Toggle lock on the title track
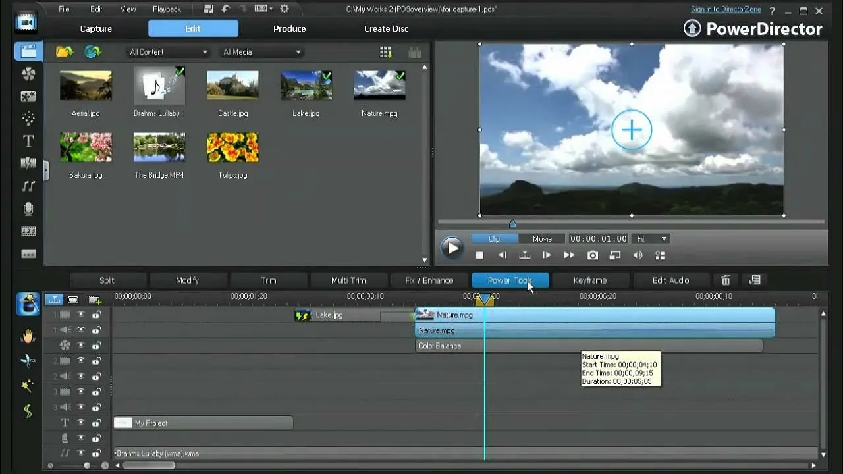 [x=96, y=423]
